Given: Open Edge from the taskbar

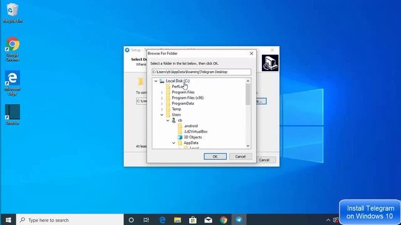Looking at the screenshot, I should click(162, 220).
